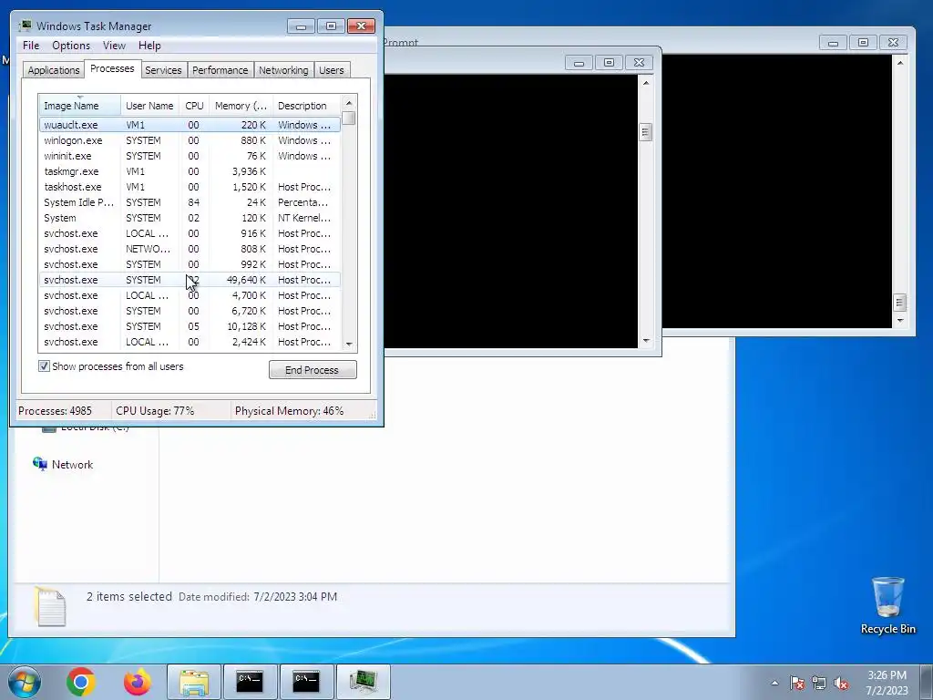Viewport: 933px width, 700px height.
Task: Select Task Manager icon in taskbar
Action: [x=363, y=682]
